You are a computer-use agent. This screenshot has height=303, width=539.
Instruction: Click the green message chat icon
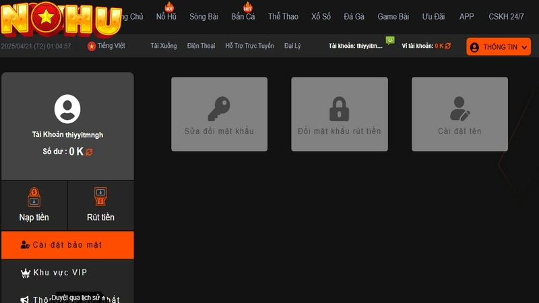[390, 40]
